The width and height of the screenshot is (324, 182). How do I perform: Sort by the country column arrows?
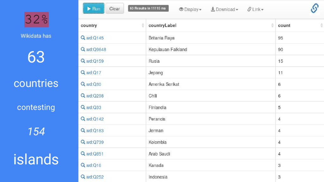pos(143,25)
